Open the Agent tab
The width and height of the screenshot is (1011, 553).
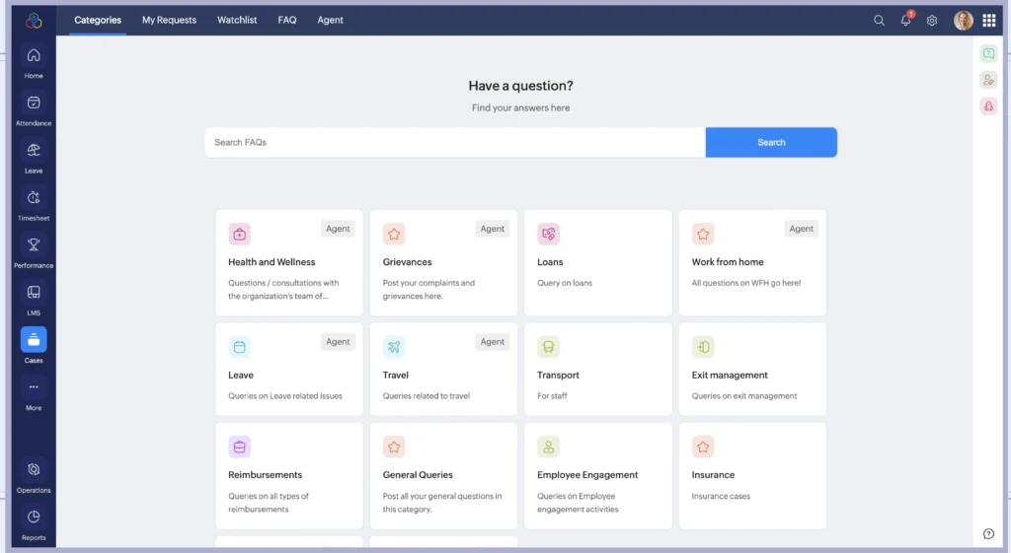coord(330,20)
